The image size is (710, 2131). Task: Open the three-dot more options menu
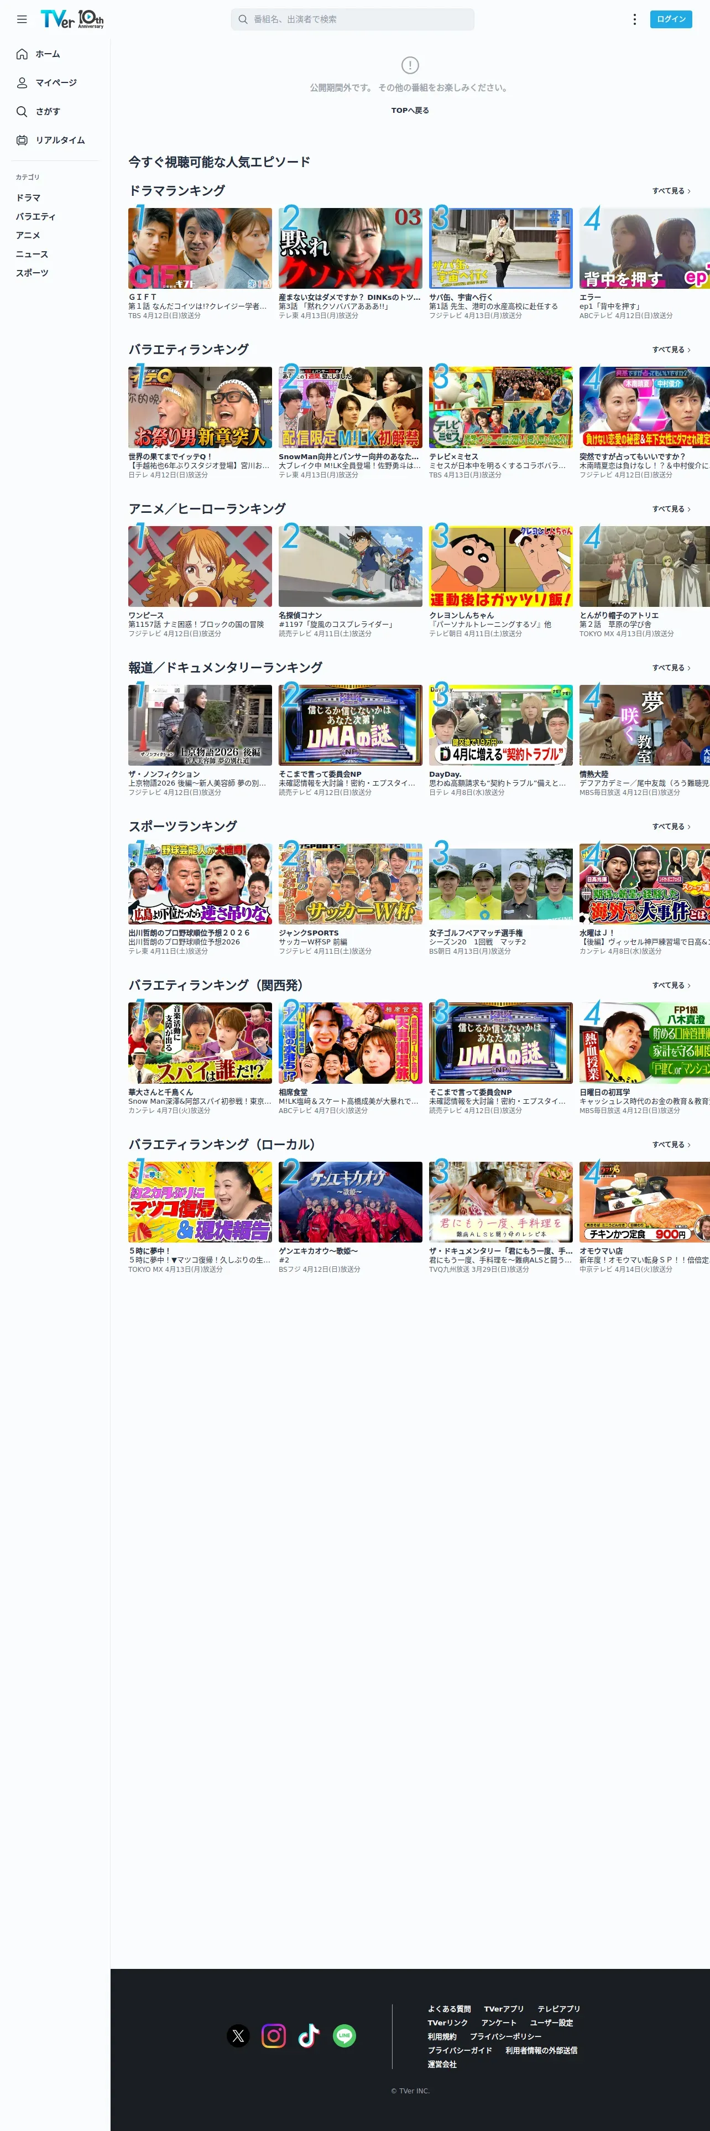pyautogui.click(x=634, y=19)
